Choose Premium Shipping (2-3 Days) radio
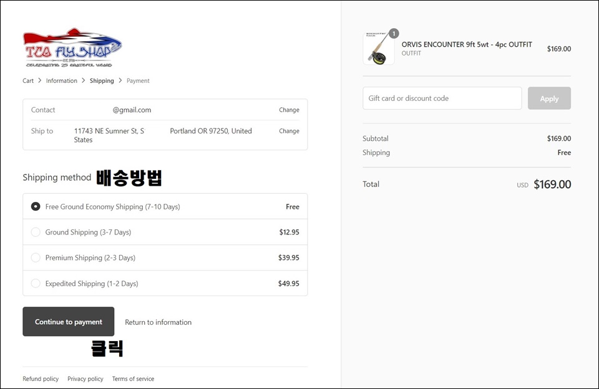The height and width of the screenshot is (389, 599). [x=36, y=257]
